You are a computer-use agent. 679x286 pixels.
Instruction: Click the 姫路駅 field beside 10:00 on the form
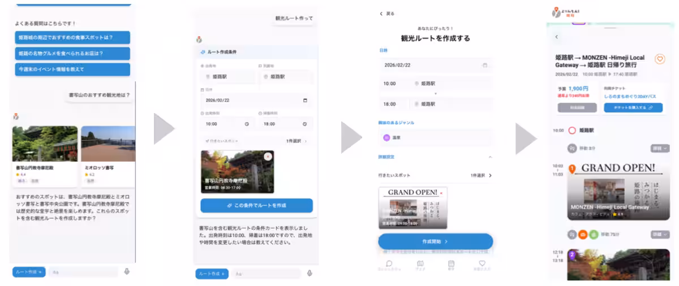[x=451, y=83]
